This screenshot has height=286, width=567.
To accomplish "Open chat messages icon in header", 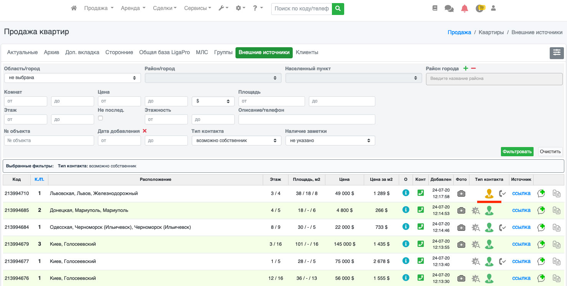I will pos(449,8).
